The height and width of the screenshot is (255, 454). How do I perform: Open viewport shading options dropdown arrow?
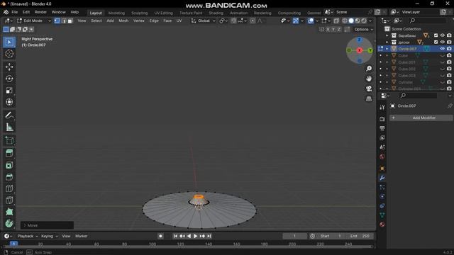(370, 21)
